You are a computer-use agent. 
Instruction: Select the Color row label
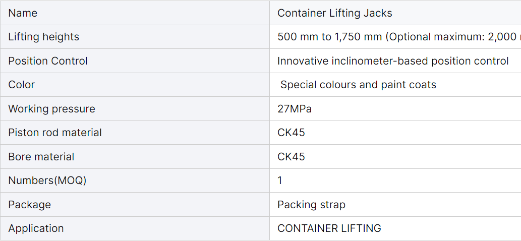coord(21,85)
